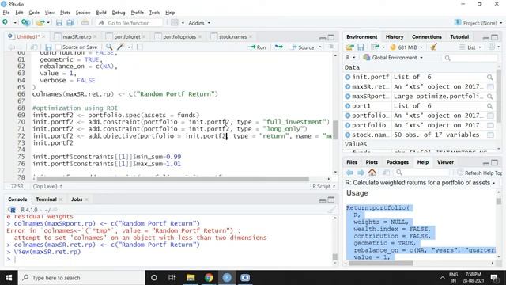Open an existing file via folder icon
Viewport: 506px width, 285px height.
pyautogui.click(x=40, y=23)
